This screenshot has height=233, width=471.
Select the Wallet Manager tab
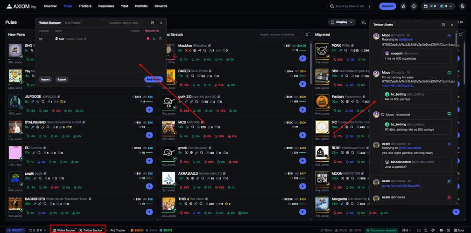(50, 23)
